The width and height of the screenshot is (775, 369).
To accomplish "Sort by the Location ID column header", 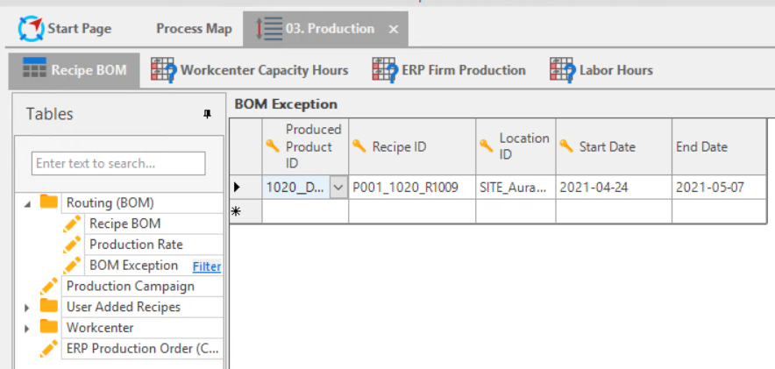I will [x=515, y=146].
